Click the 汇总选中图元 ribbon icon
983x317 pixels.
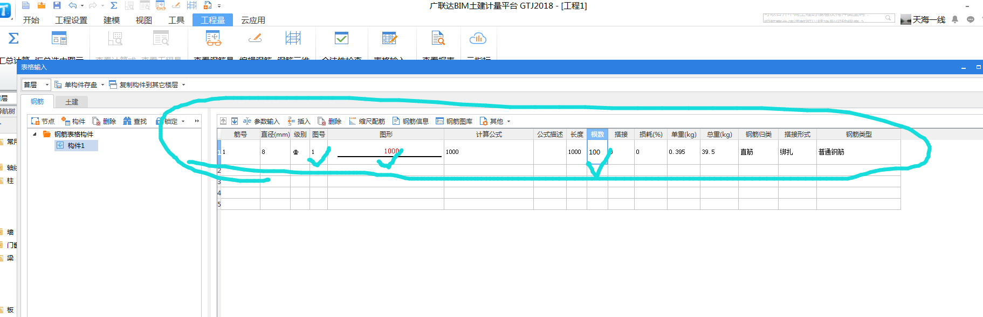click(x=59, y=38)
